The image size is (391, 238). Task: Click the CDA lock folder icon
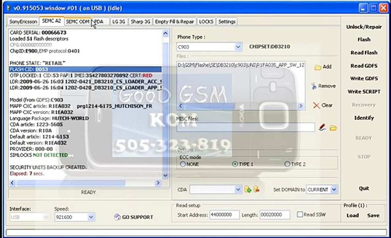point(257,189)
